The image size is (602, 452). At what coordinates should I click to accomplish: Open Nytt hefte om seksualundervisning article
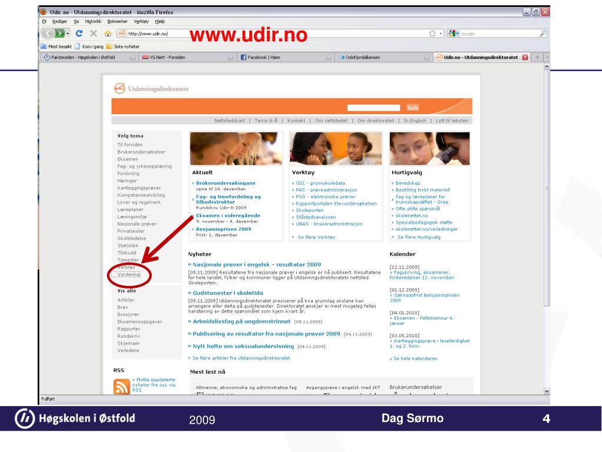coord(243,346)
